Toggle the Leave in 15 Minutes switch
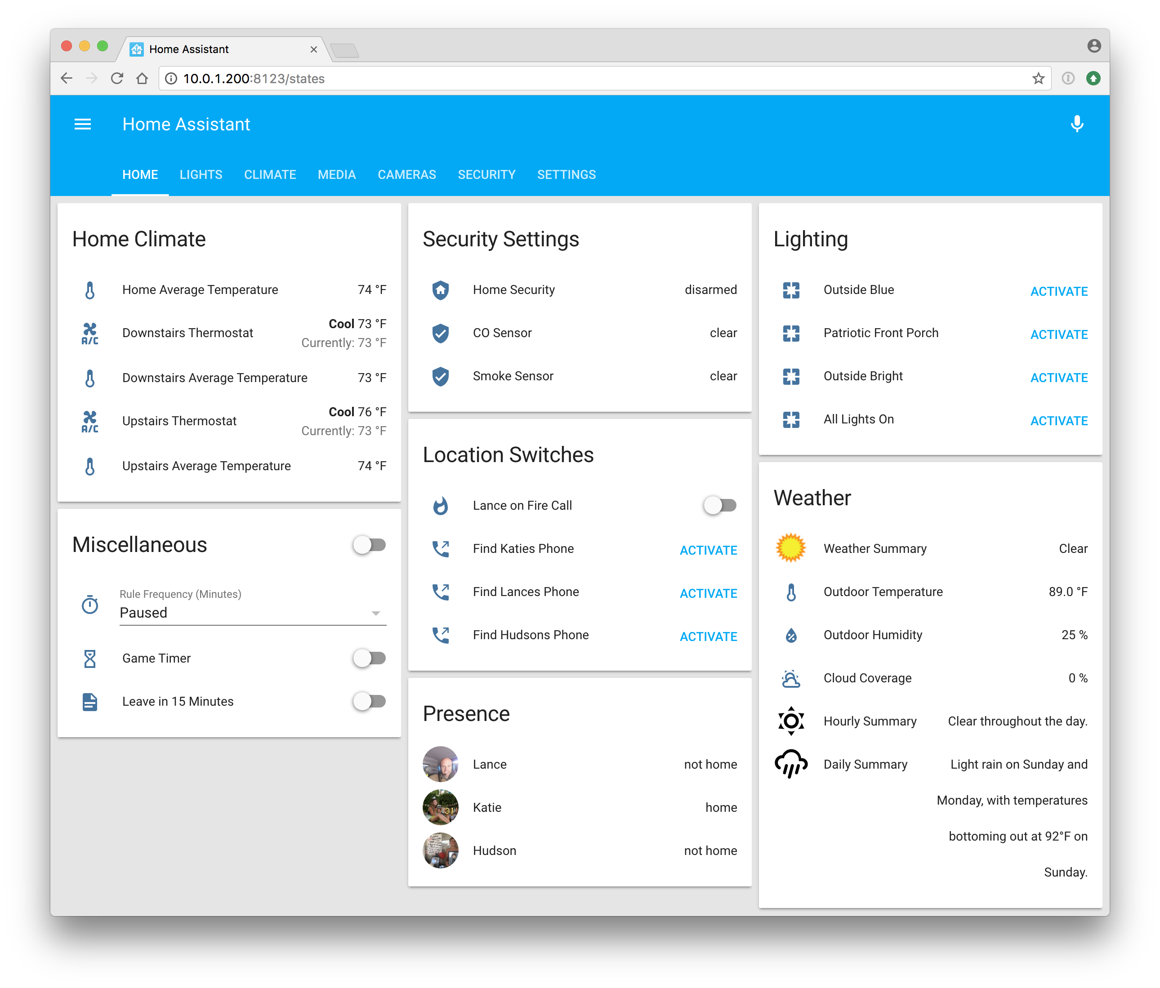This screenshot has width=1160, height=988. [370, 701]
